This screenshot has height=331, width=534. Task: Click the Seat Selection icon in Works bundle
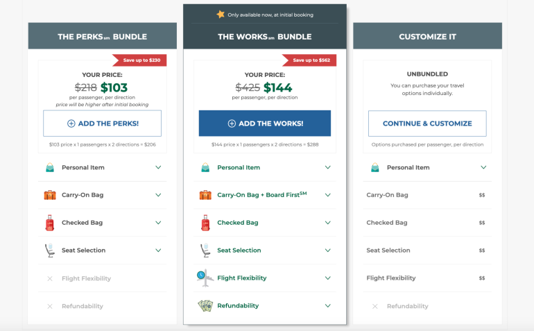(x=205, y=251)
